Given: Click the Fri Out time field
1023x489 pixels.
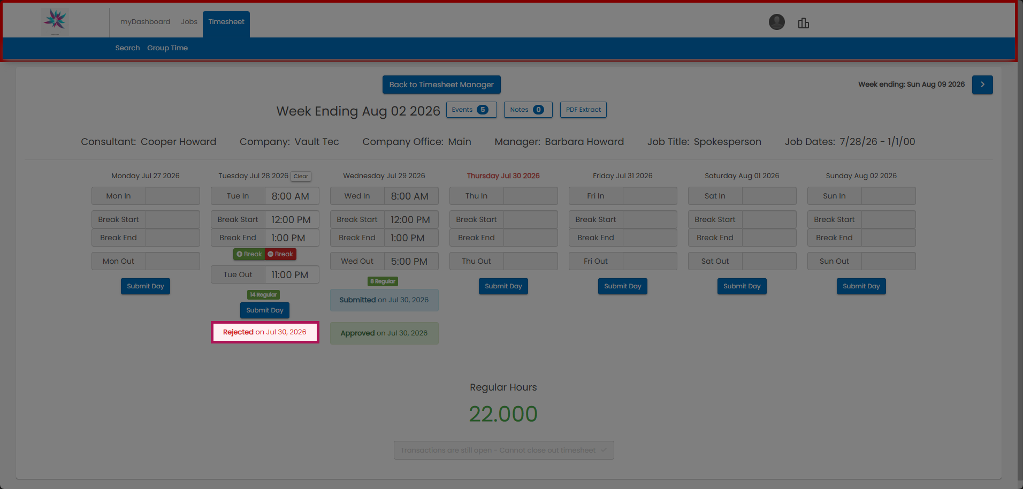Looking at the screenshot, I should pos(650,261).
